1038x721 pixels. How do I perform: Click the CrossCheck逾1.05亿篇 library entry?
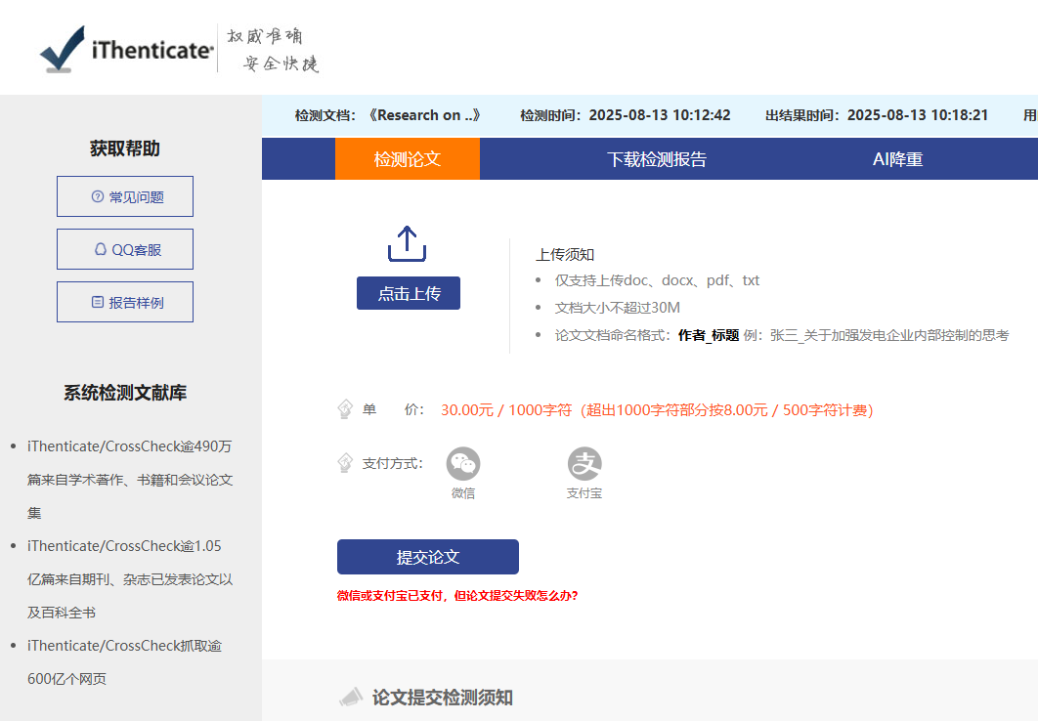click(130, 578)
